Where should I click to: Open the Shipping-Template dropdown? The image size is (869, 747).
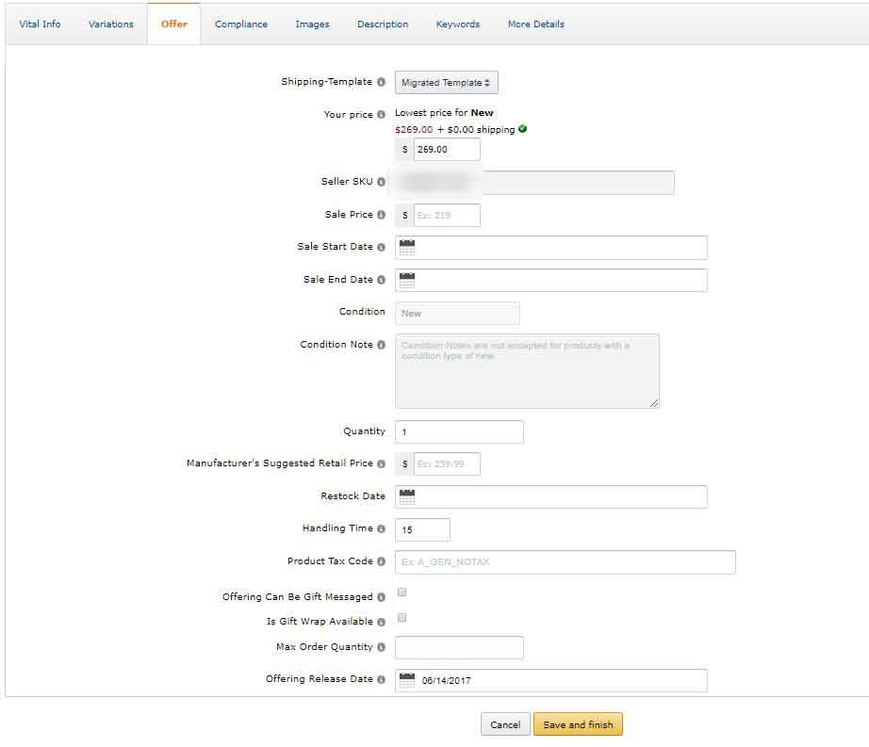point(446,82)
